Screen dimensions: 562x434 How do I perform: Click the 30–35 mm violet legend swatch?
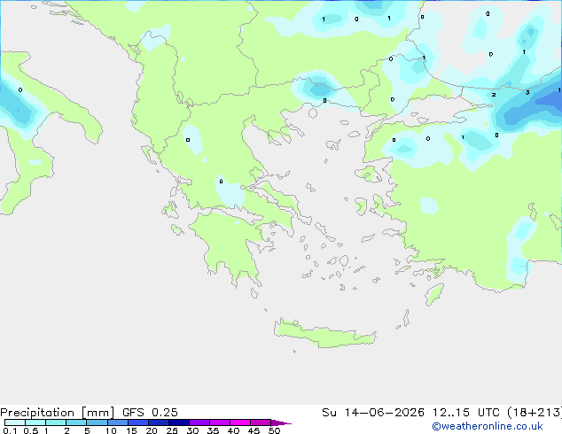(199, 422)
